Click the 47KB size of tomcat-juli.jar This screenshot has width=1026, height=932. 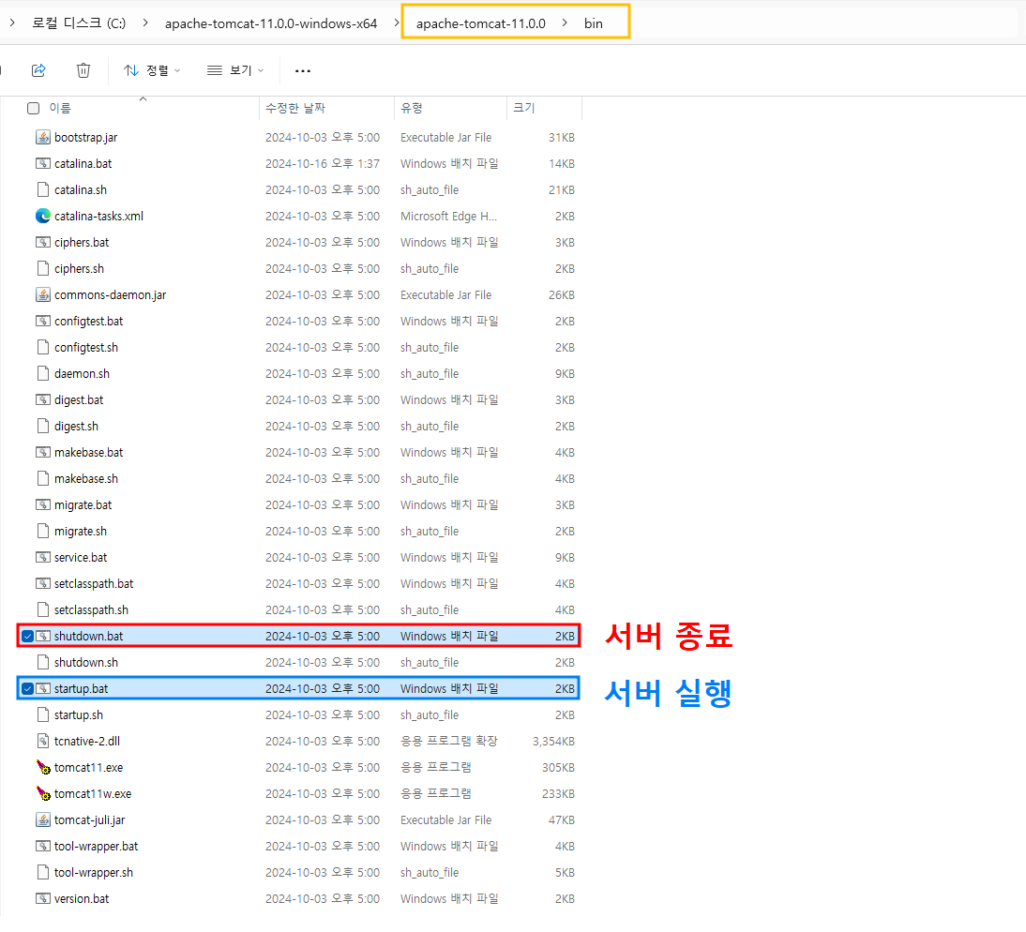pos(562,820)
